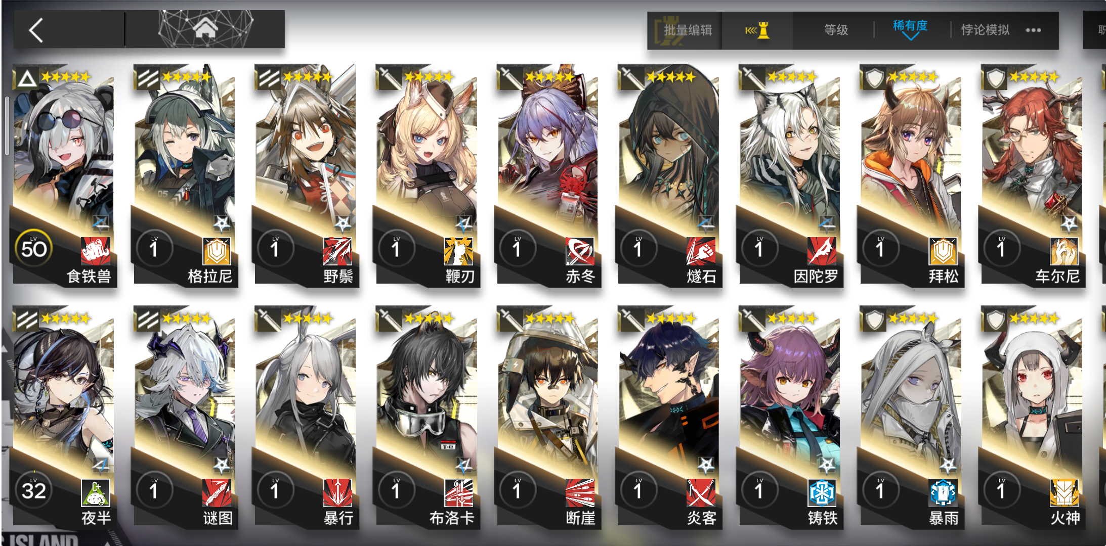
Task: Click 炎客's crossed swords skill icon
Action: pyautogui.click(x=701, y=492)
